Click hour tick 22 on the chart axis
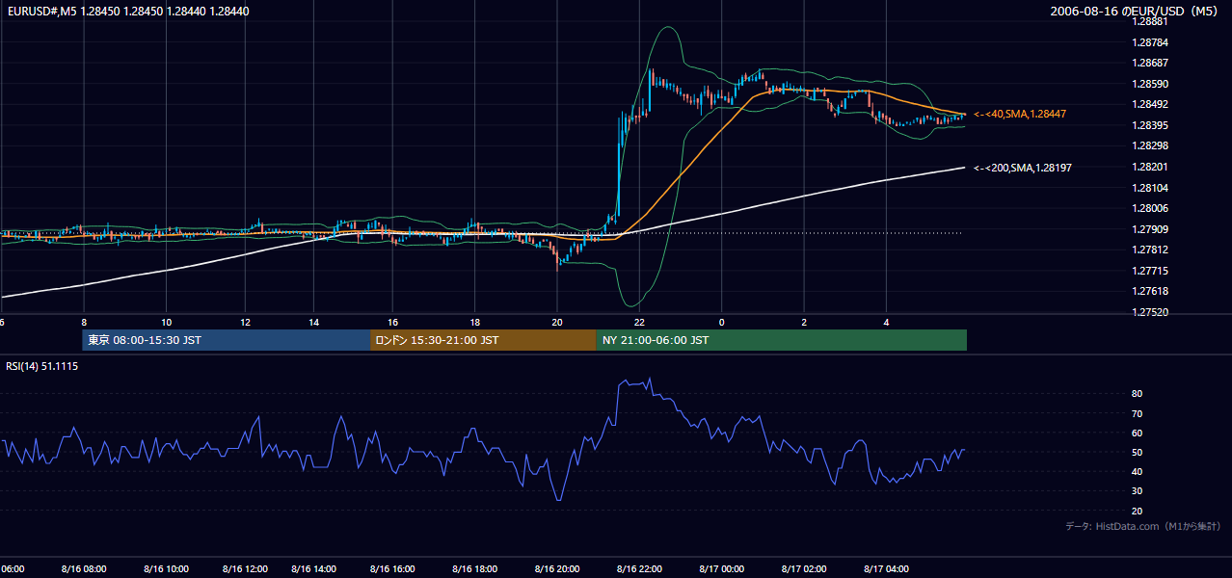This screenshot has width=1232, height=578. pyautogui.click(x=639, y=321)
